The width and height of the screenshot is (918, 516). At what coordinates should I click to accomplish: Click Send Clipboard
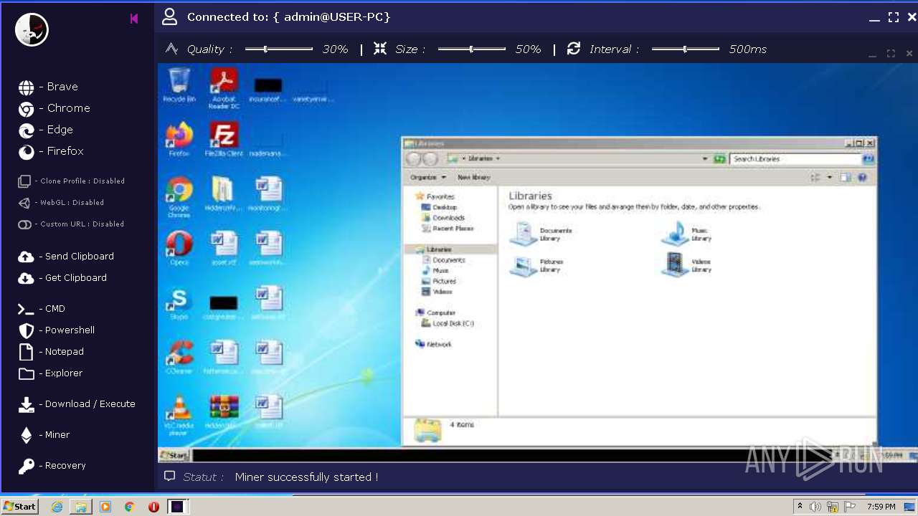[66, 257]
